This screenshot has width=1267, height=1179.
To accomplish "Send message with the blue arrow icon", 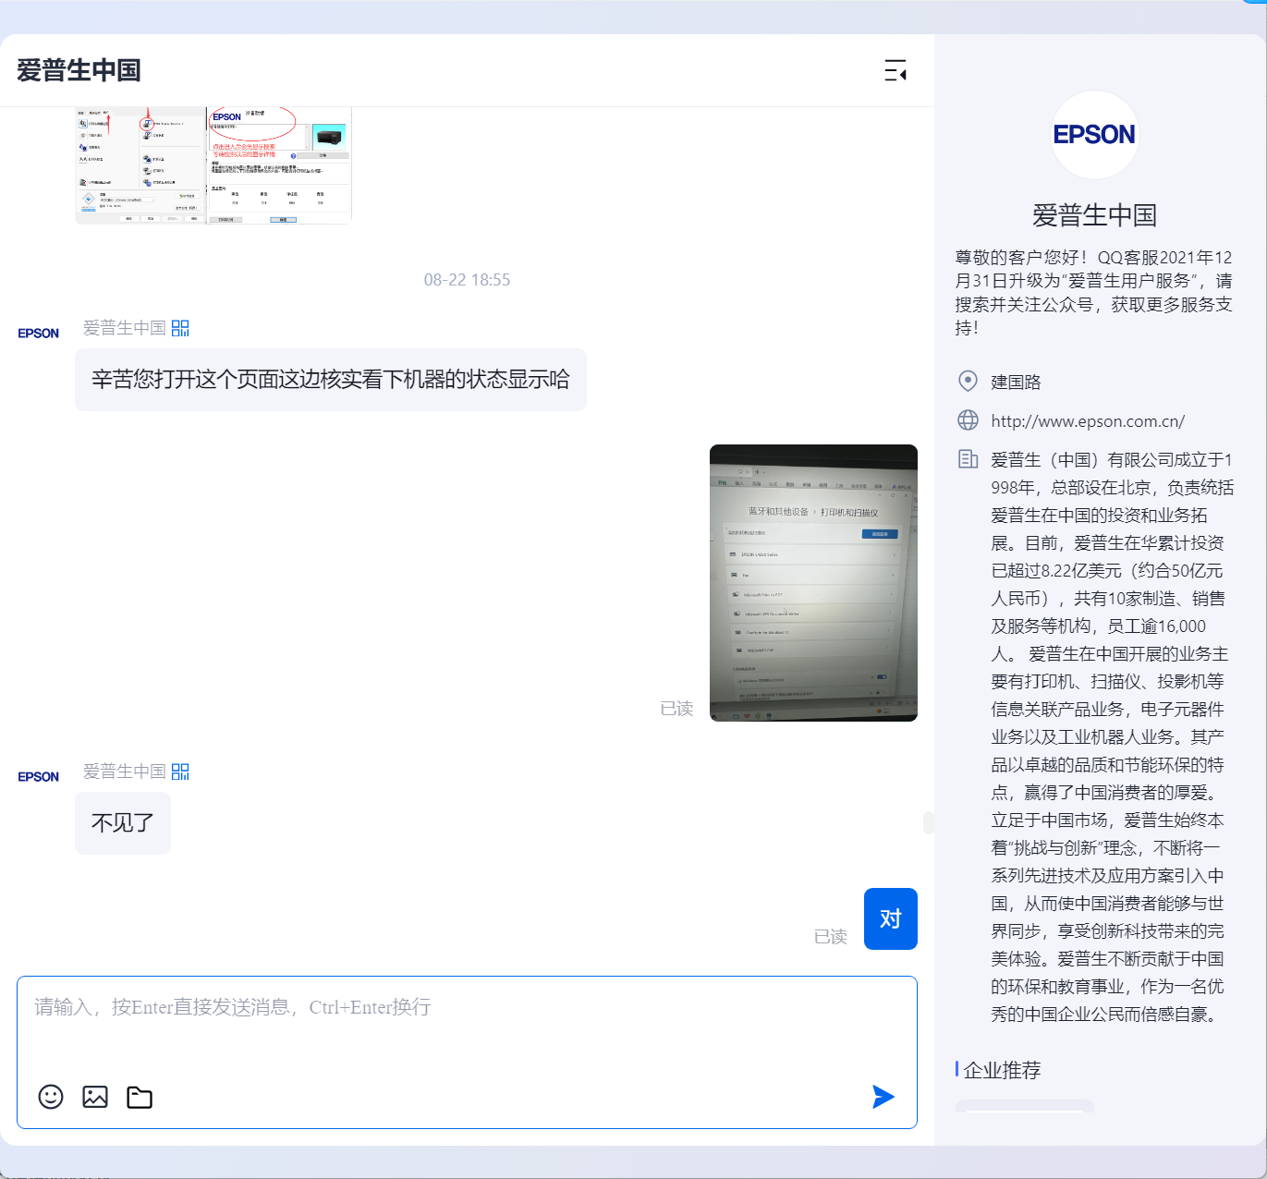I will 883,1097.
